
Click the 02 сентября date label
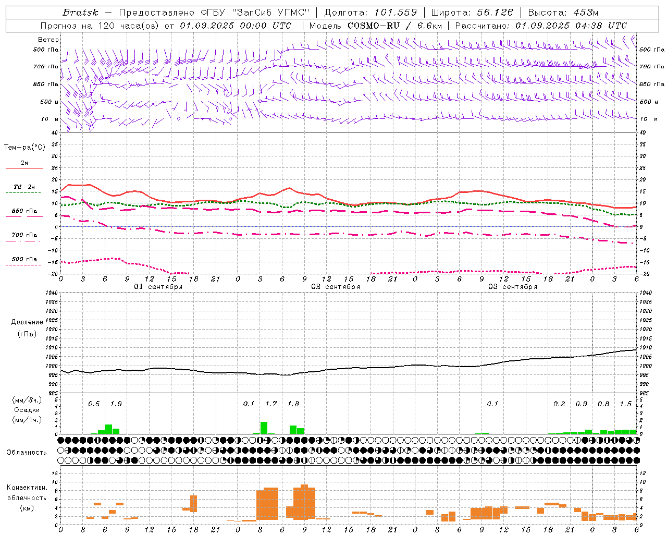(336, 287)
